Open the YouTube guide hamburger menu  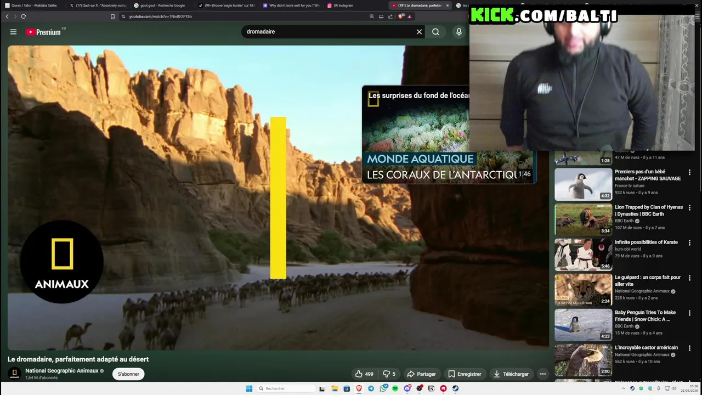click(x=13, y=32)
